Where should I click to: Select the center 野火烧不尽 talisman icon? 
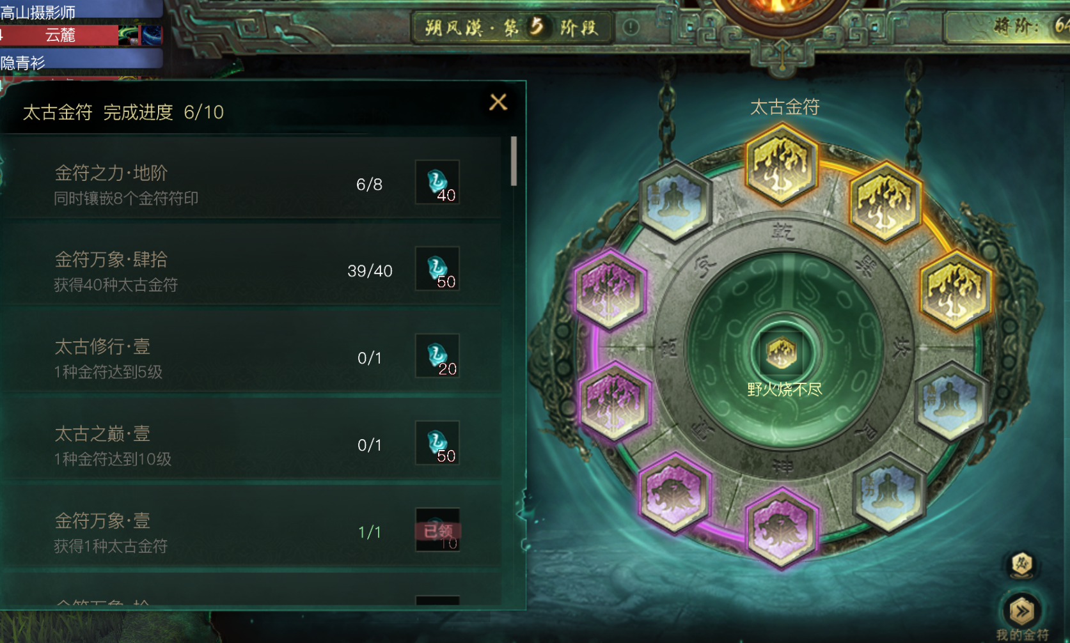pyautogui.click(x=782, y=353)
